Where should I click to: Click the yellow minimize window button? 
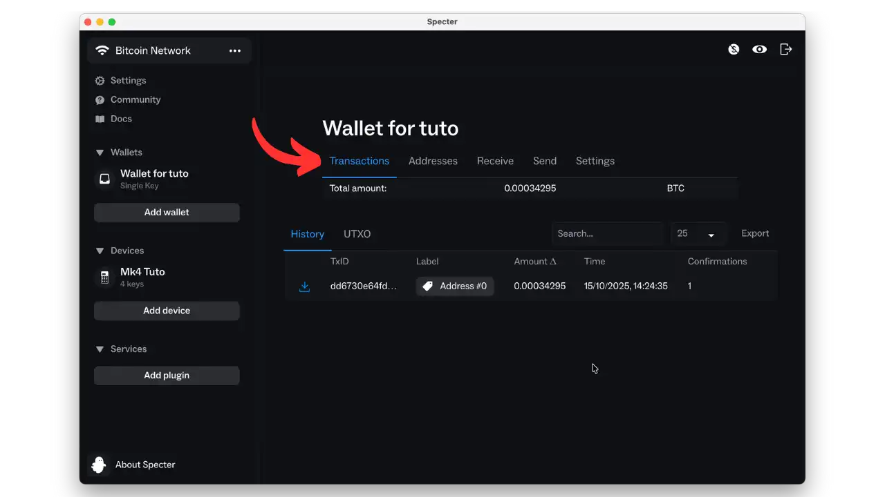tap(100, 22)
